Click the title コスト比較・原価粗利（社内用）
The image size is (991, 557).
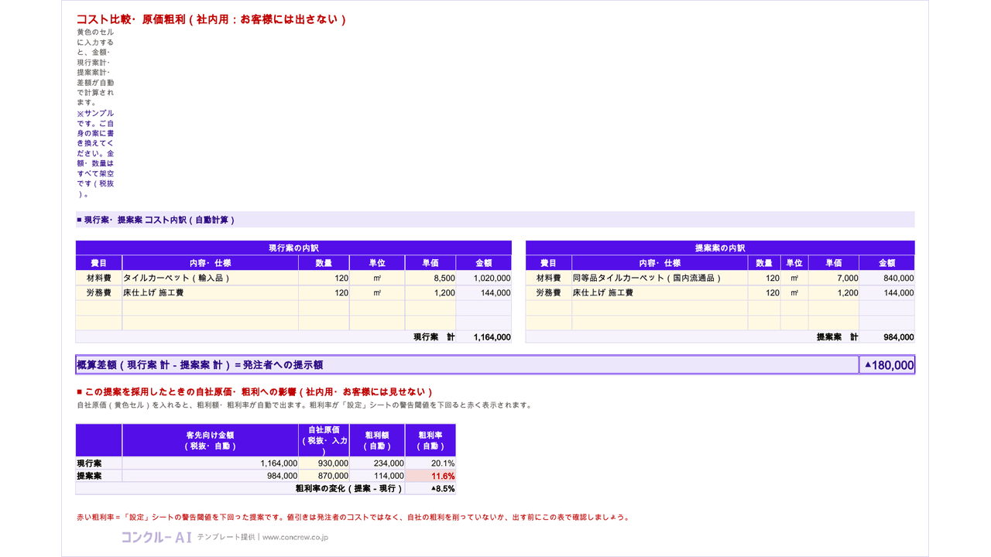[211, 19]
